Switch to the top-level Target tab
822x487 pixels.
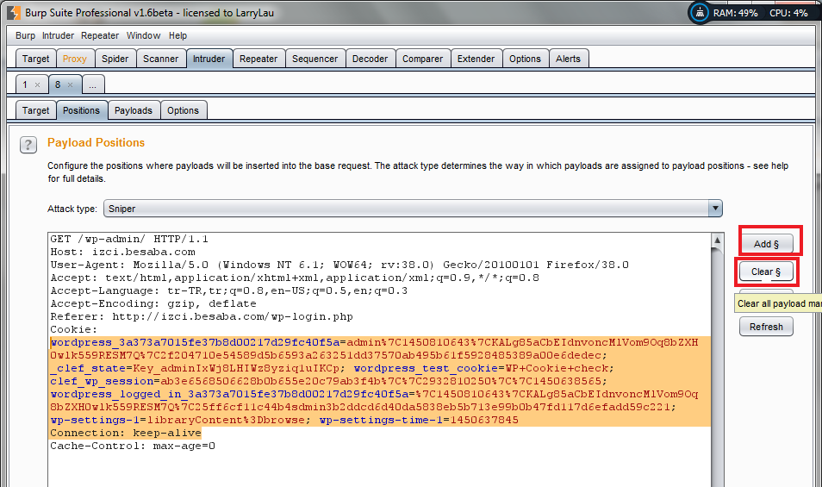(35, 59)
